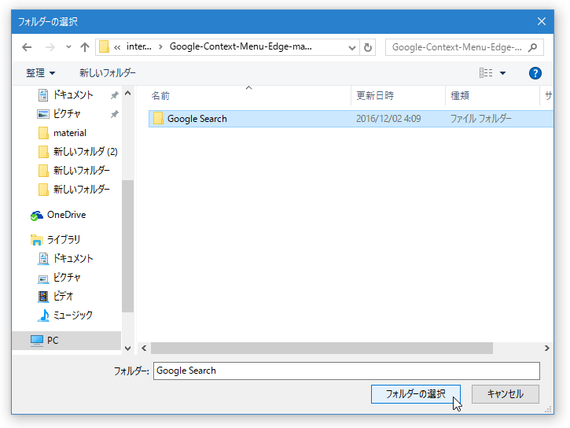Click the ファイル フォルダー type cell
This screenshot has height=428, width=570.
click(480, 119)
